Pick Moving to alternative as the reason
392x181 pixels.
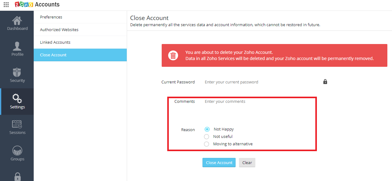click(207, 144)
